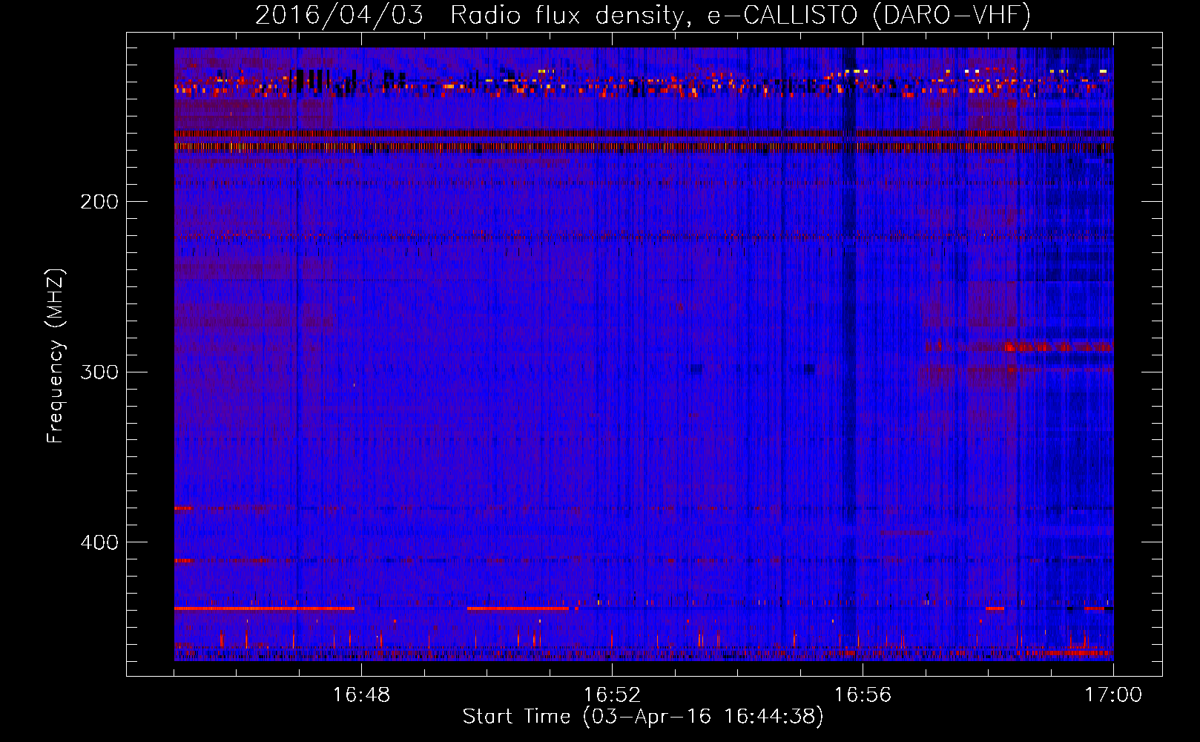Click the 16:52 time axis label
1200x742 pixels.
tap(612, 695)
